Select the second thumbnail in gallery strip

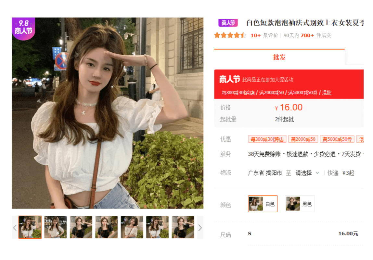[x=56, y=227]
